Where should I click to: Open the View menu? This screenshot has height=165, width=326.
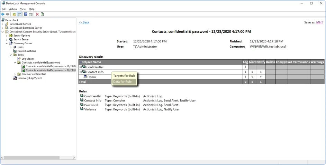click(23, 9)
